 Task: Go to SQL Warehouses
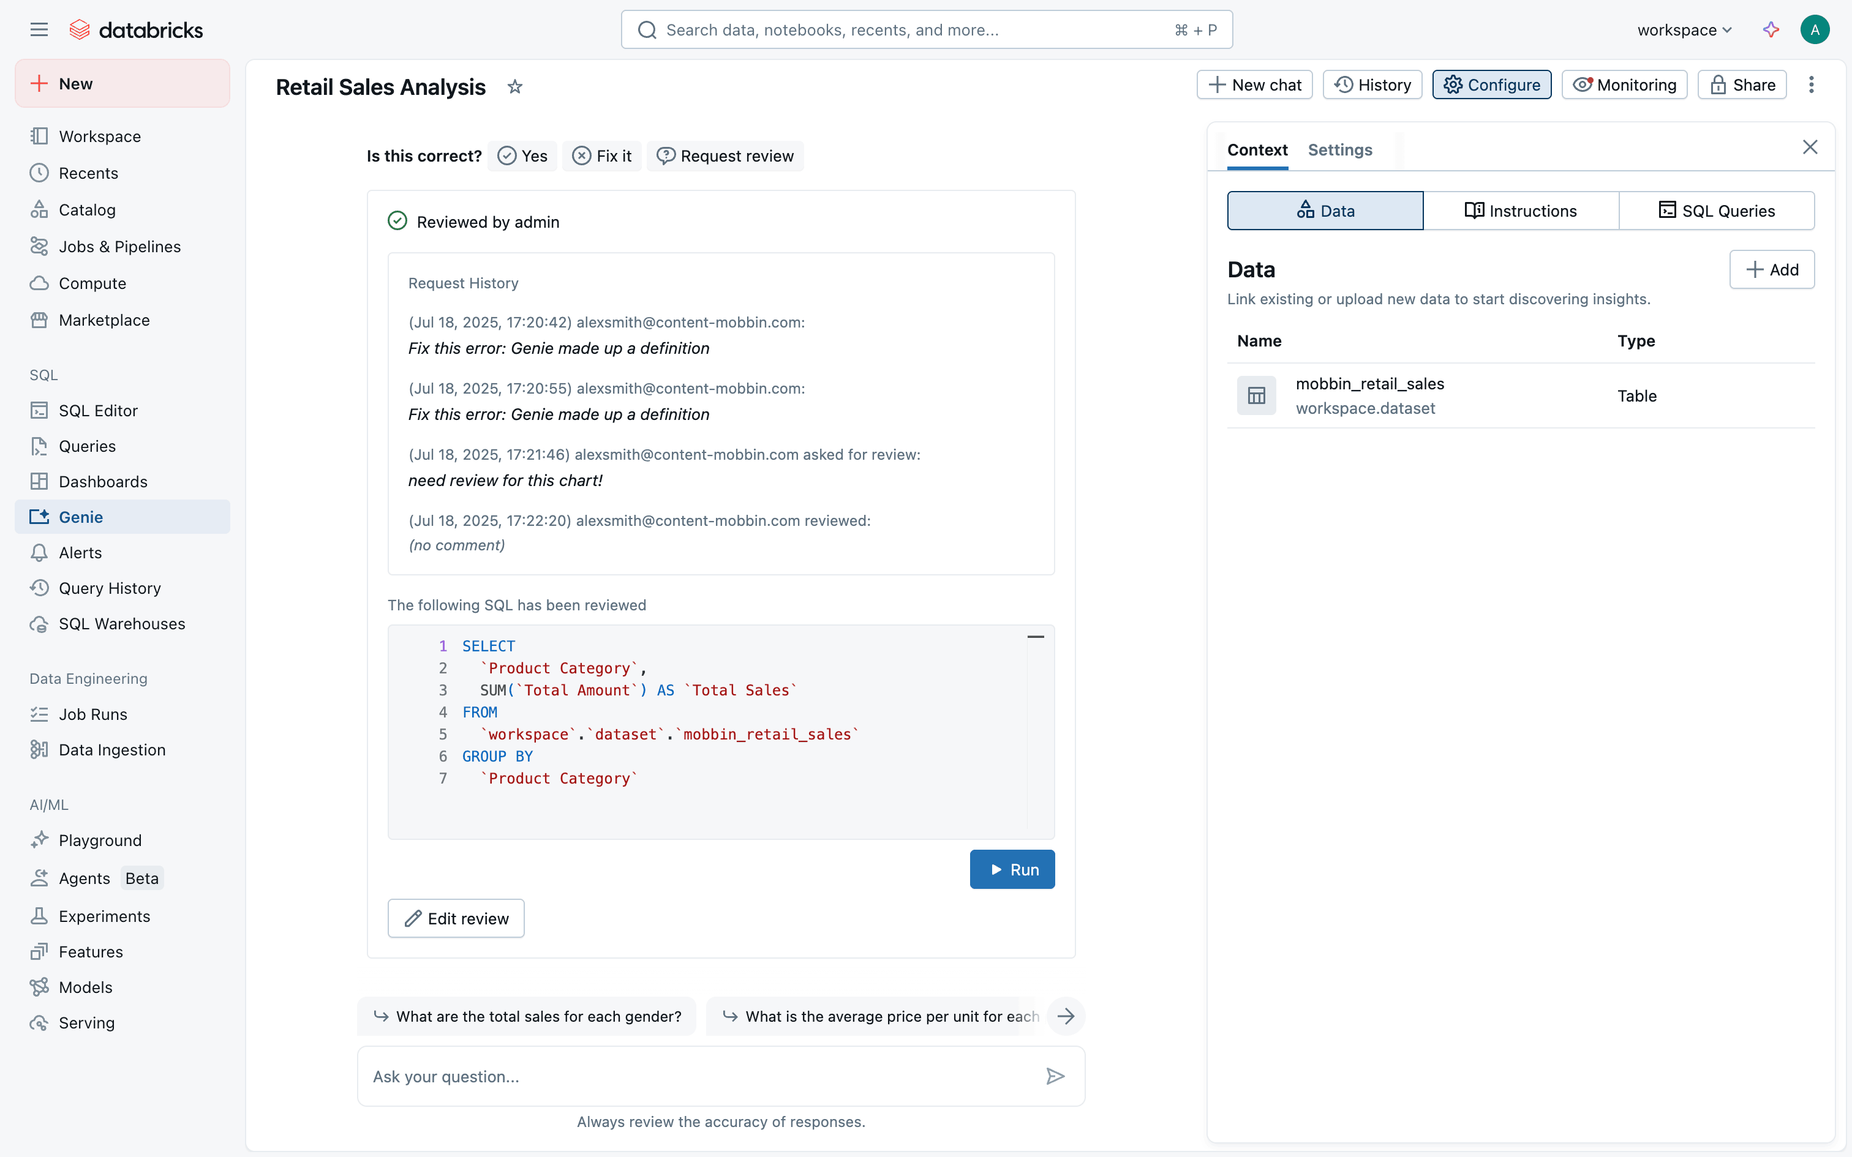point(122,624)
